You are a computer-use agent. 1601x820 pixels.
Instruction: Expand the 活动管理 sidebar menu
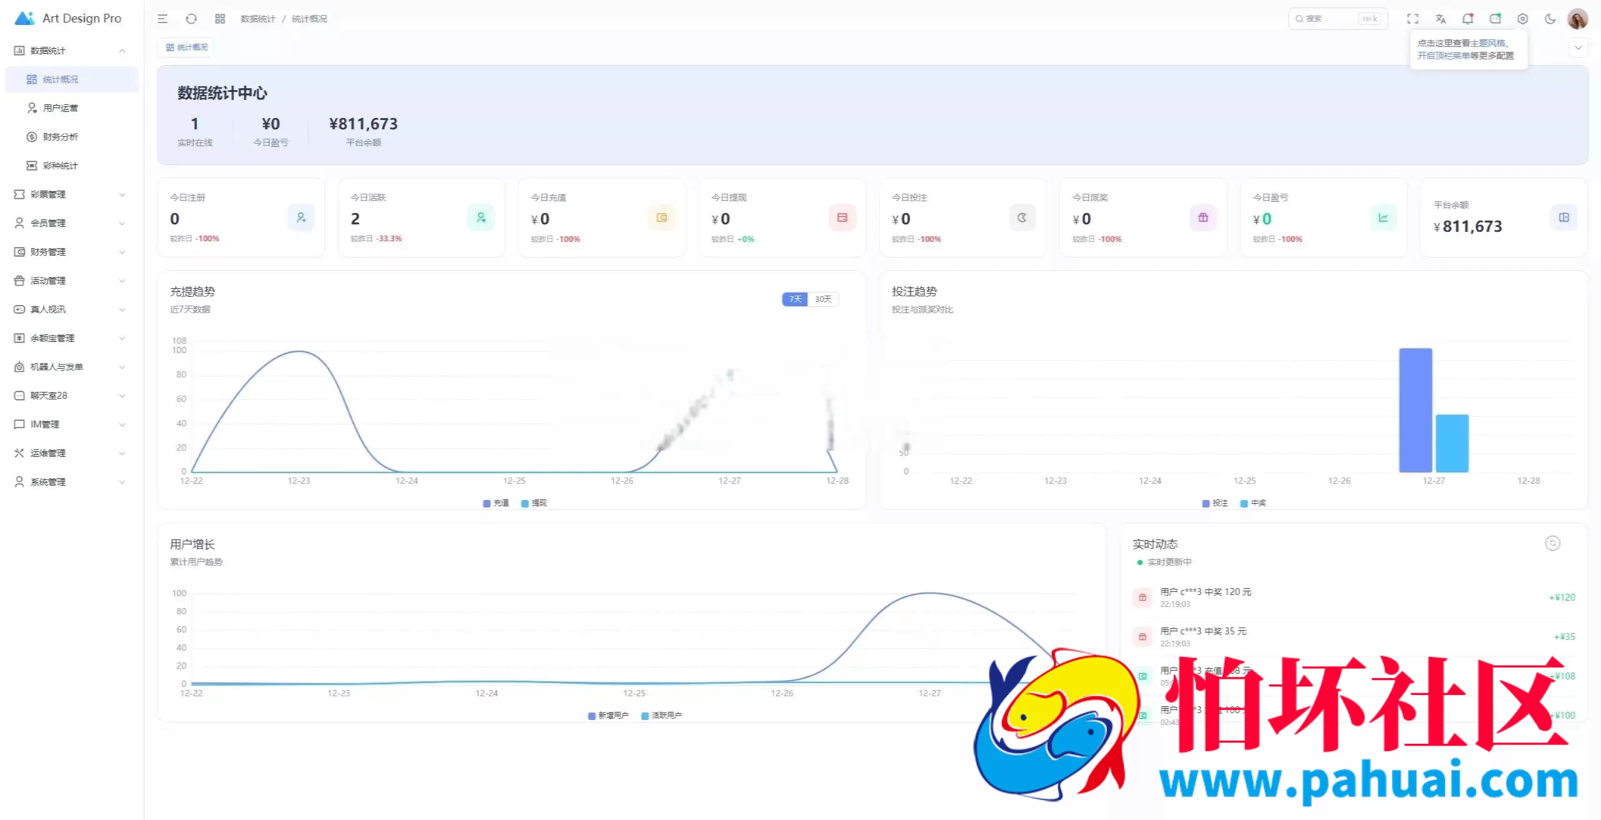(x=71, y=281)
